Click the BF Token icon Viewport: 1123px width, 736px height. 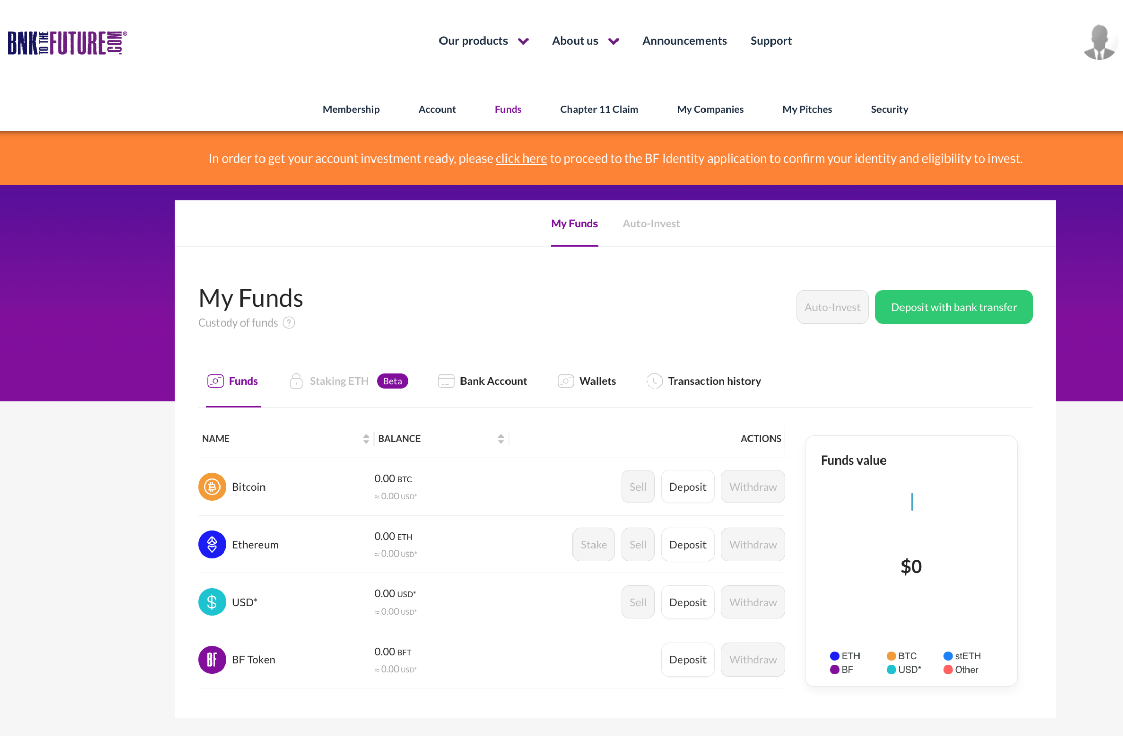click(212, 660)
